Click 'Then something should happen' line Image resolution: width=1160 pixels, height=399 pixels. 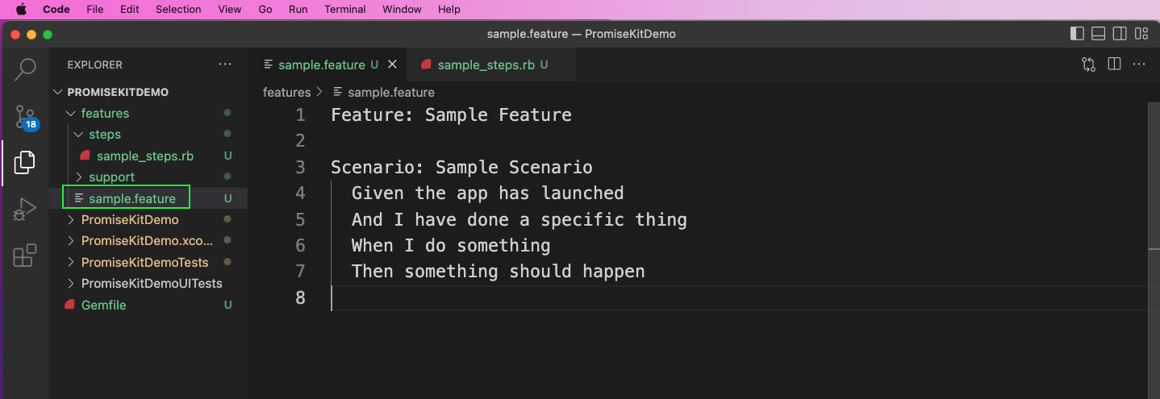click(498, 272)
